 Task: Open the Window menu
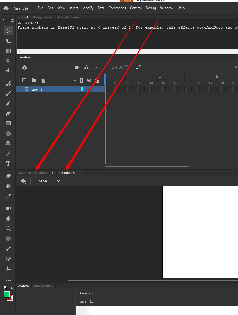(x=167, y=8)
